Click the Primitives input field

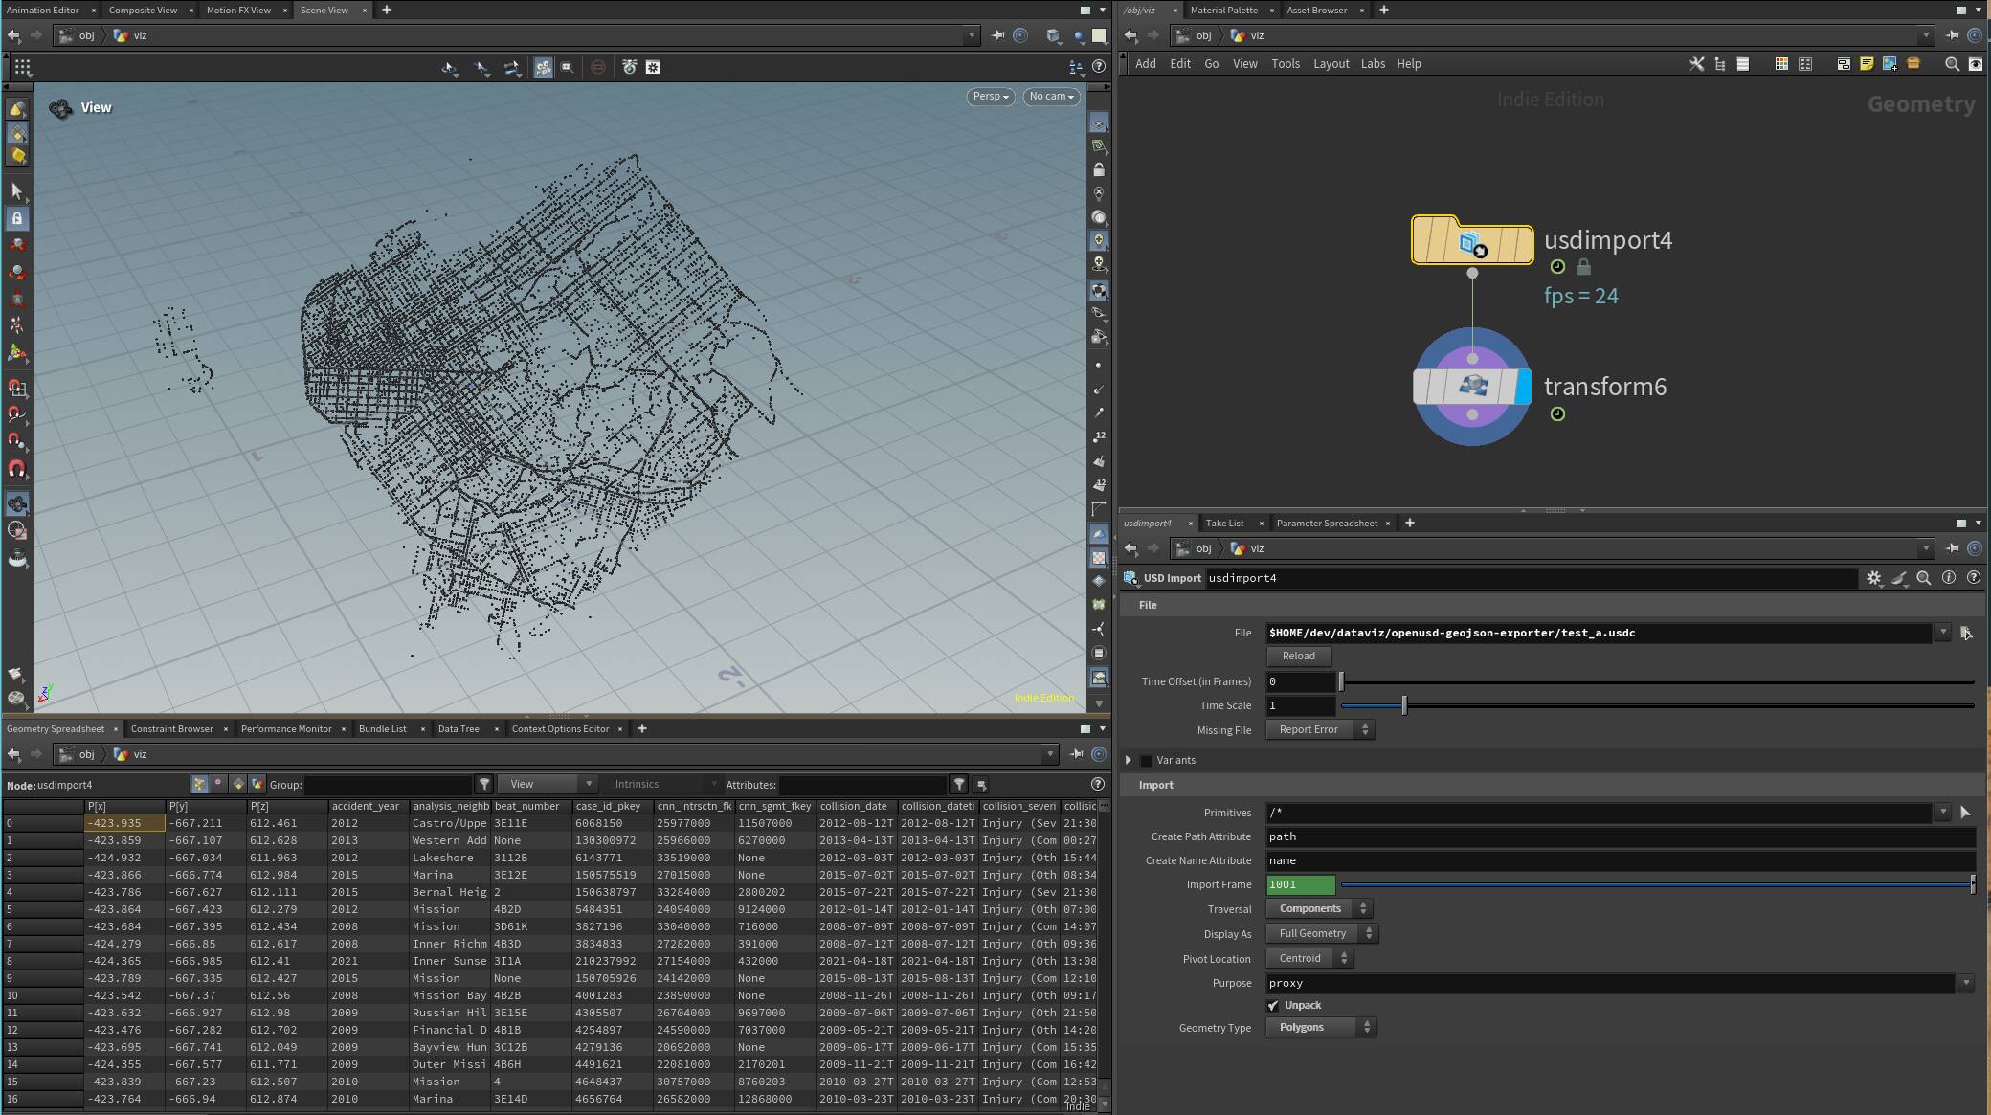pyautogui.click(x=1599, y=813)
